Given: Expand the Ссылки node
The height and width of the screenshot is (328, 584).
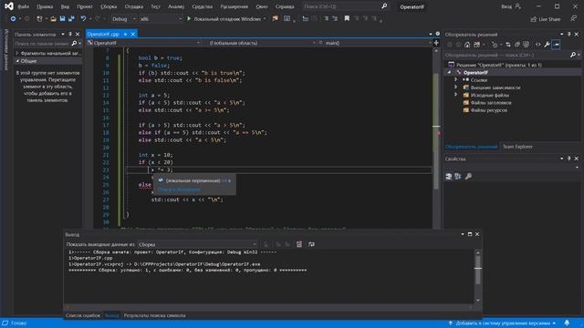Looking at the screenshot, I should pyautogui.click(x=455, y=79).
